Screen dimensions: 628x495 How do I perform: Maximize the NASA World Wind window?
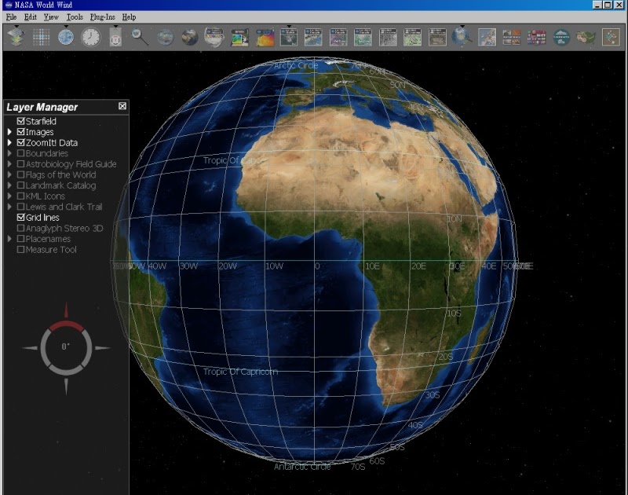pos(608,5)
